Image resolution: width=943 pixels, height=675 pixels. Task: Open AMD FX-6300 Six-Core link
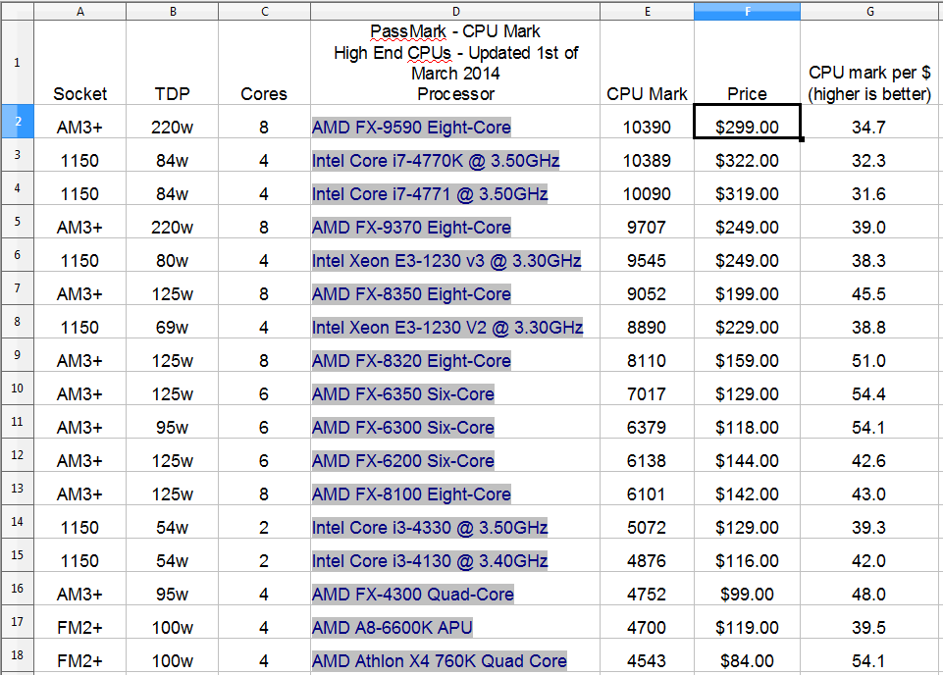403,428
